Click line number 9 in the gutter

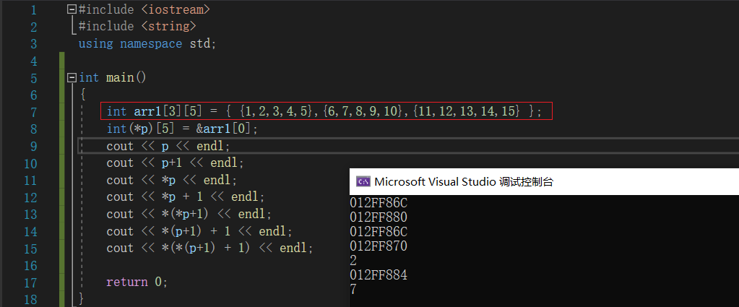[x=33, y=146]
